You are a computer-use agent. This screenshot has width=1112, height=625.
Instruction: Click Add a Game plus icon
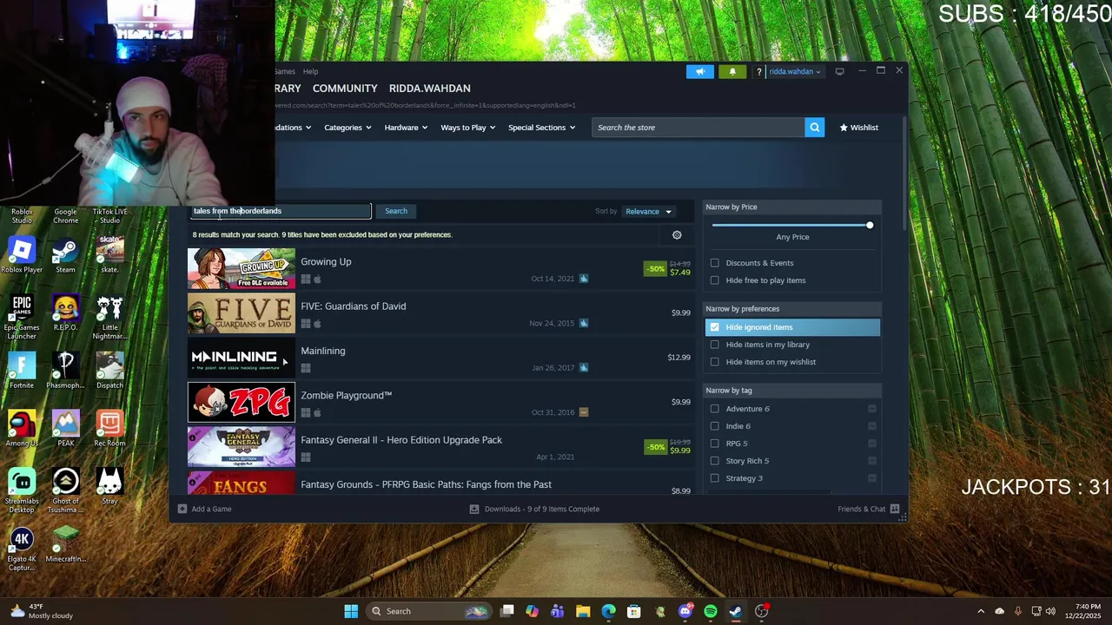(182, 509)
